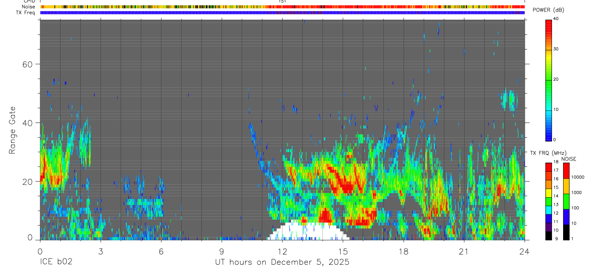
Task: Click the 9 hour tick on the UT axis
Action: click(x=221, y=251)
